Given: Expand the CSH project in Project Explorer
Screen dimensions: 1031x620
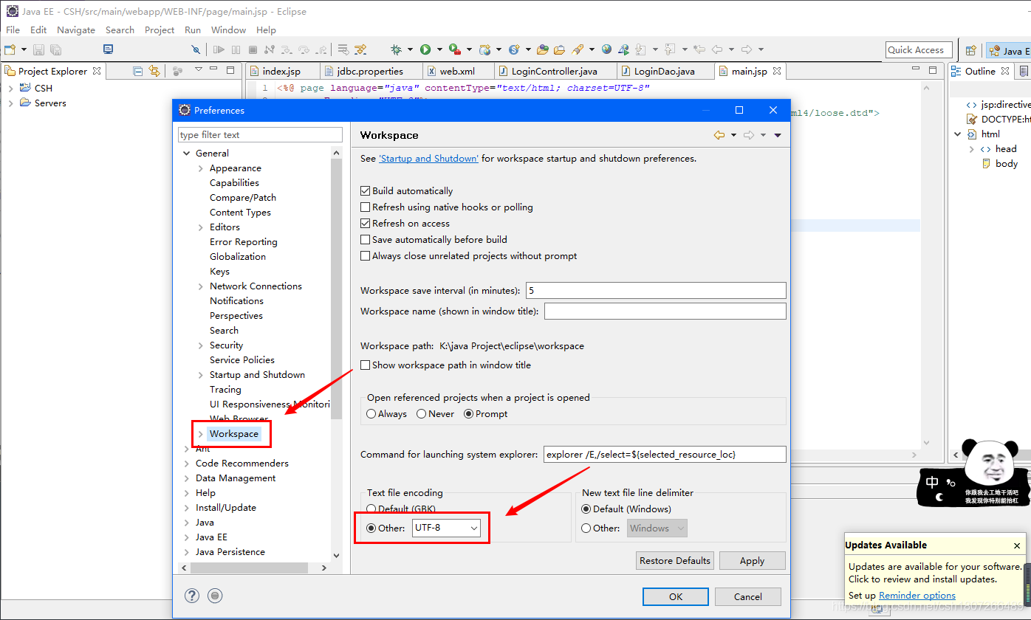Looking at the screenshot, I should pos(10,88).
